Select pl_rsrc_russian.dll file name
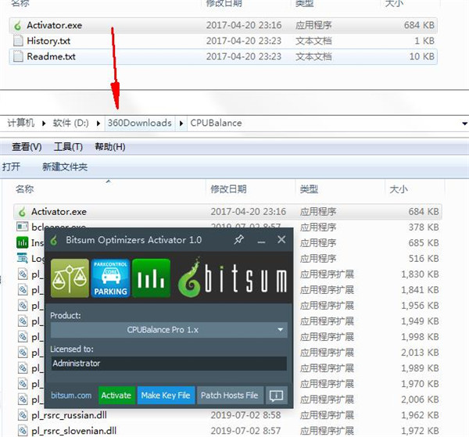Viewport: 469px width, 437px height. tap(69, 415)
